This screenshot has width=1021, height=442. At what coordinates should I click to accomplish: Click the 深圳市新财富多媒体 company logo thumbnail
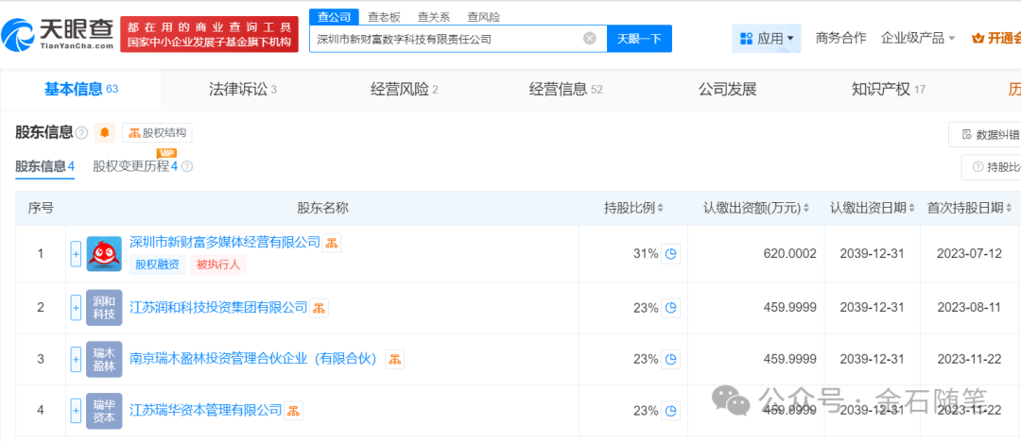pyautogui.click(x=104, y=254)
